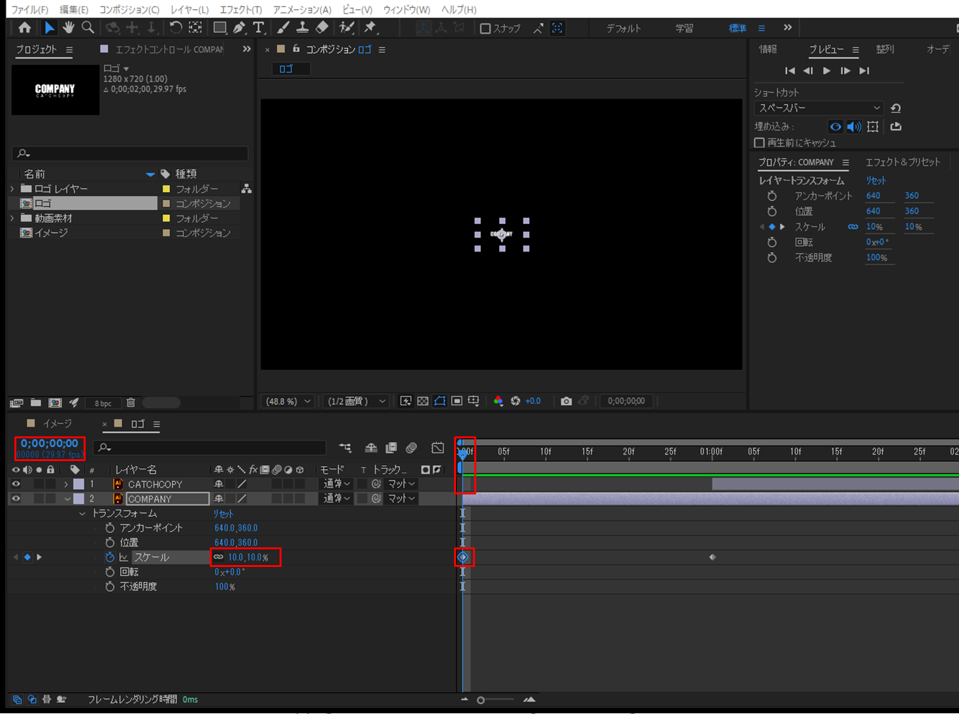Click the Home icon in toolbar
Image resolution: width=959 pixels, height=727 pixels.
(25, 27)
